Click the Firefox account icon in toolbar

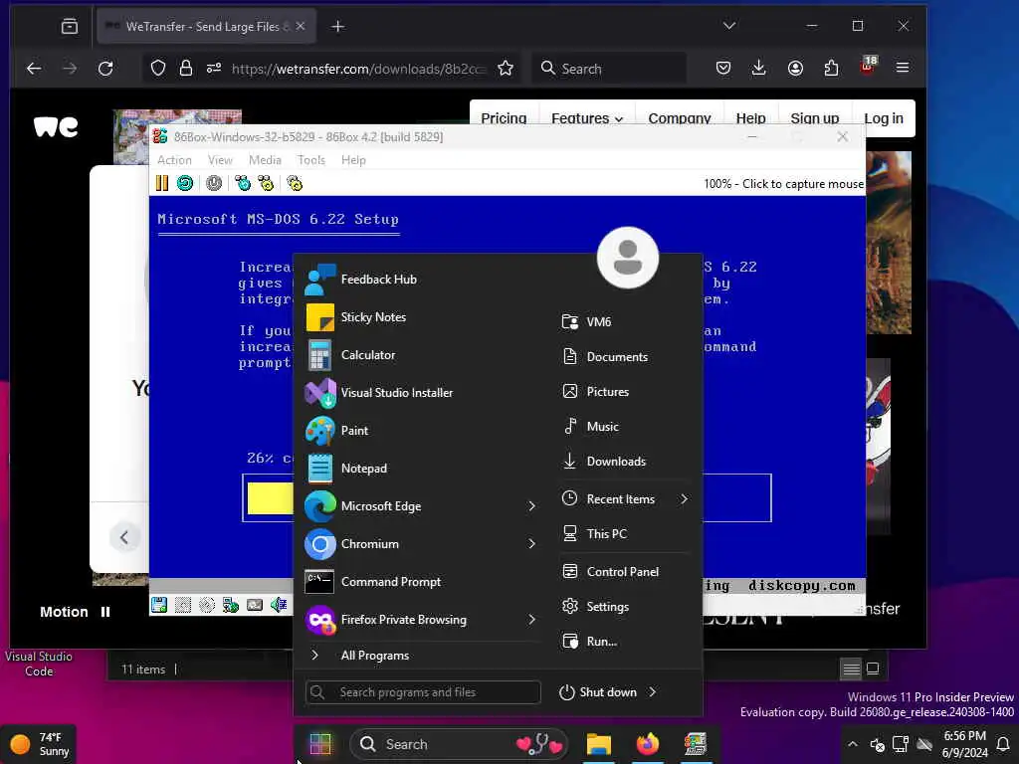(x=795, y=68)
